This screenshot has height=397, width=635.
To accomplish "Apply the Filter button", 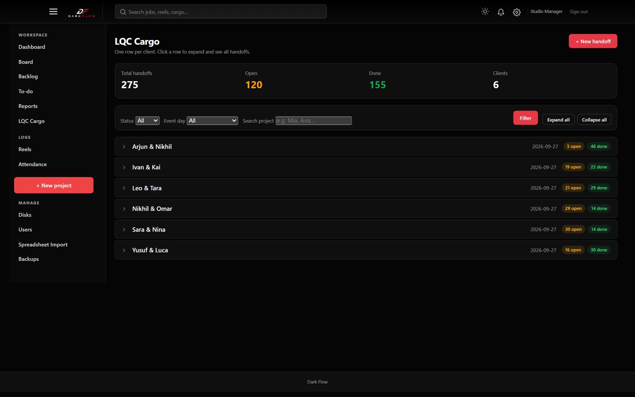I will click(525, 118).
